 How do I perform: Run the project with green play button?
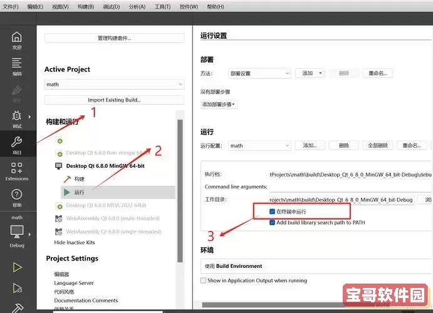[17, 267]
